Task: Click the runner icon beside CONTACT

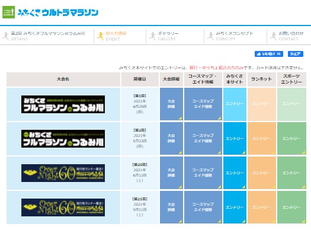Action: [273, 36]
